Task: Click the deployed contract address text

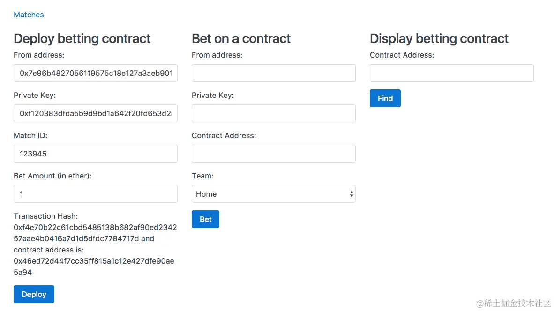Action: pos(94,267)
